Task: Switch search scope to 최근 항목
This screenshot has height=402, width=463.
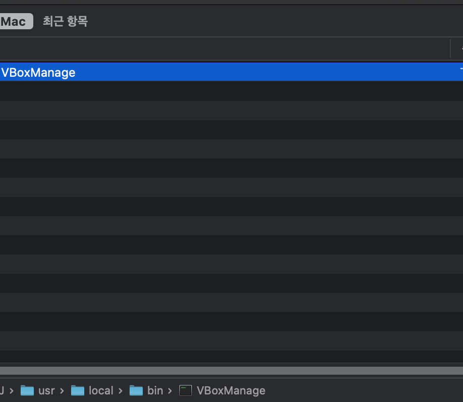Action: (x=65, y=21)
